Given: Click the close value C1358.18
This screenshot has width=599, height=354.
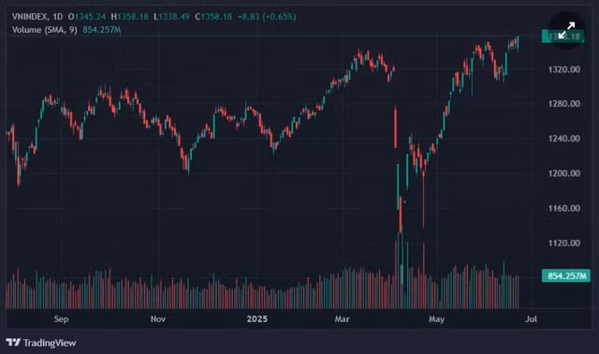Looking at the screenshot, I should click(x=213, y=17).
